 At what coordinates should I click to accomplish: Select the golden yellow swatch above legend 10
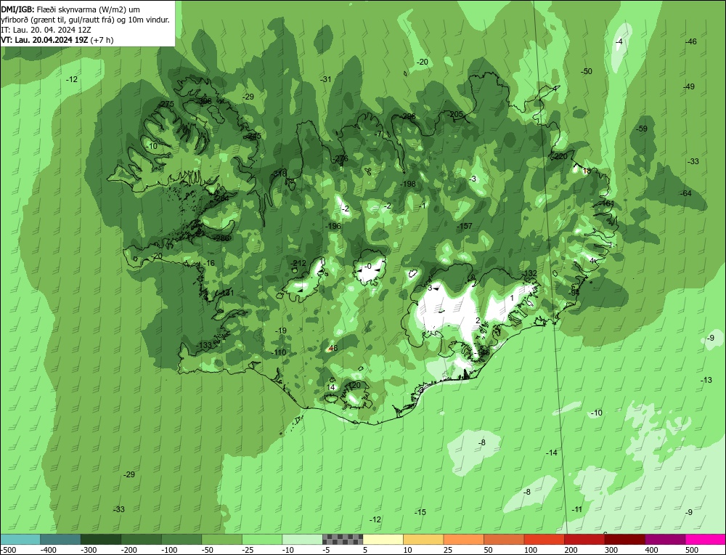point(423,539)
